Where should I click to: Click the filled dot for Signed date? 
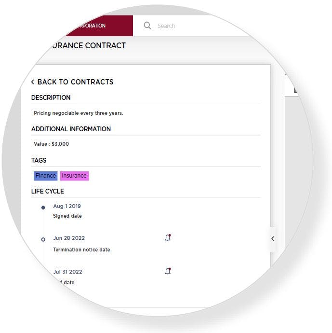point(43,208)
